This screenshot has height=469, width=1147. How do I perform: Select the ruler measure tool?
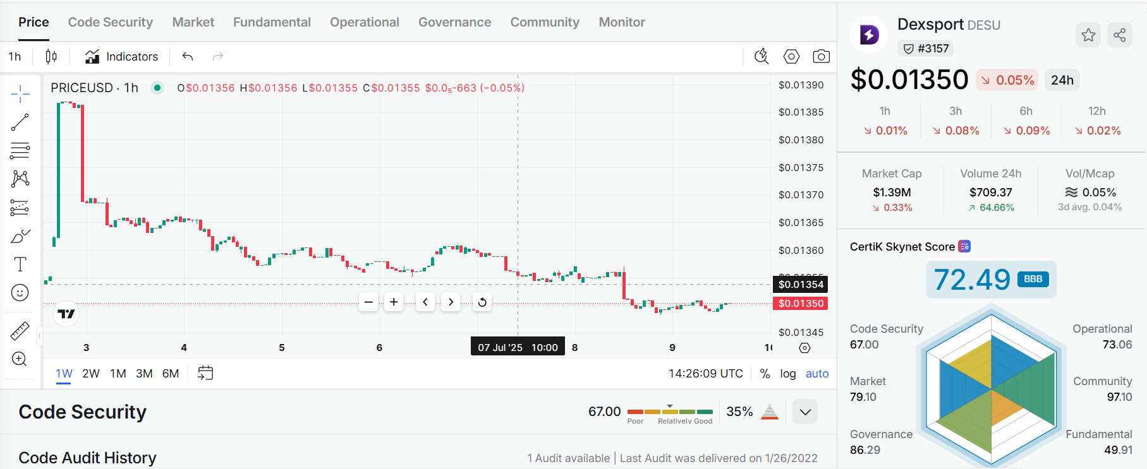(20, 331)
